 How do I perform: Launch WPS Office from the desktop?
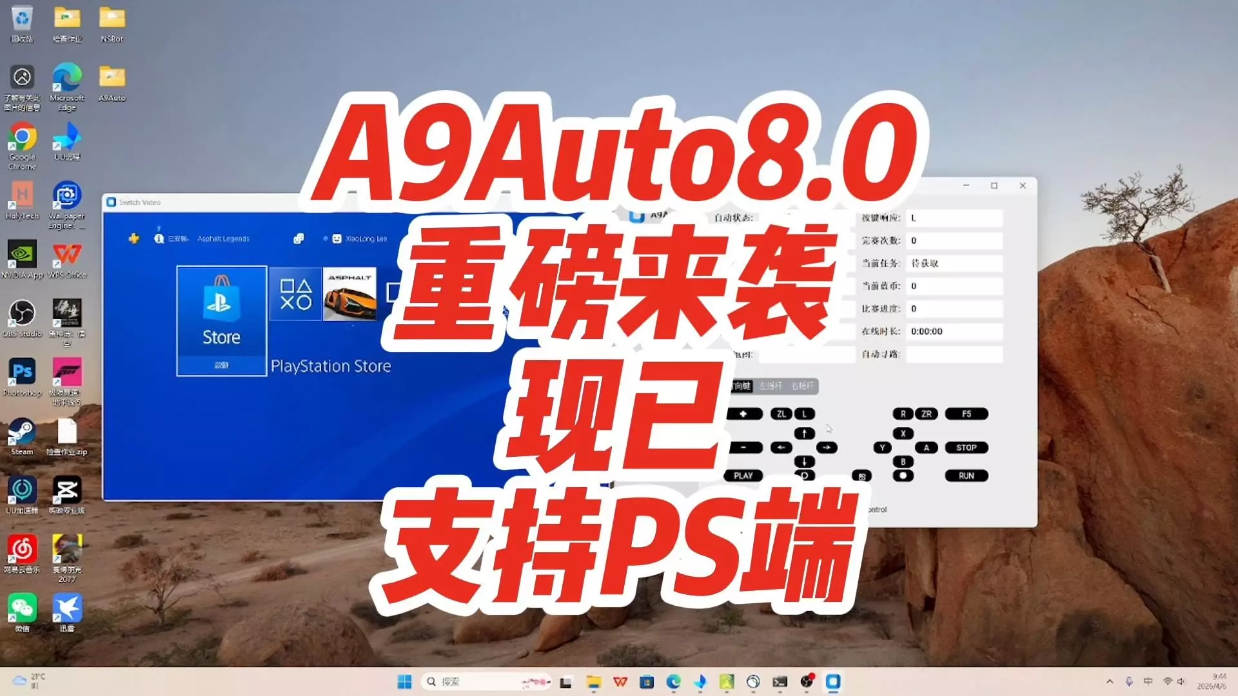coord(67,259)
